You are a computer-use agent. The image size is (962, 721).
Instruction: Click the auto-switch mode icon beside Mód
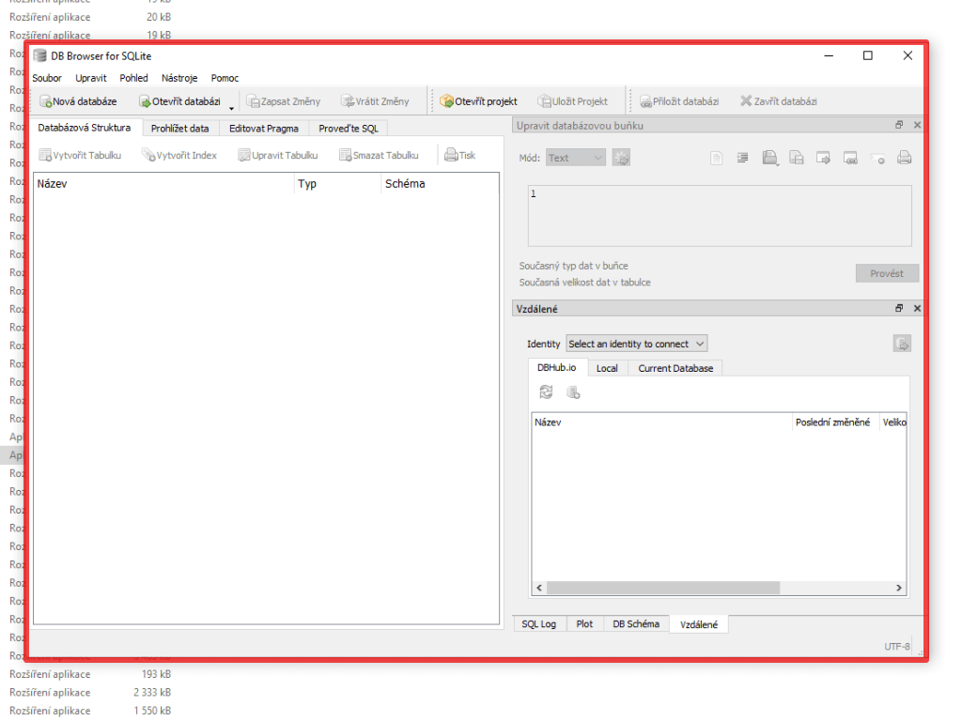622,158
